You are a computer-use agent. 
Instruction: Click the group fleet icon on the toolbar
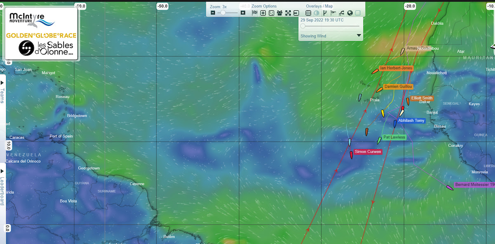pyautogui.click(x=280, y=13)
